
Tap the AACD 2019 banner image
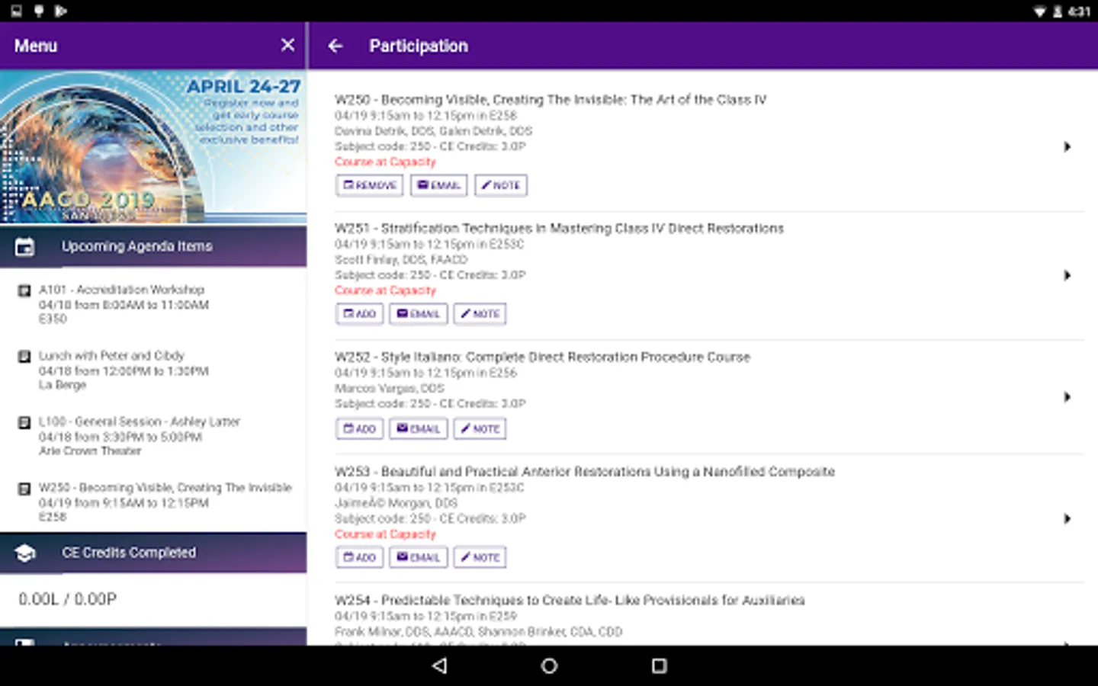153,147
